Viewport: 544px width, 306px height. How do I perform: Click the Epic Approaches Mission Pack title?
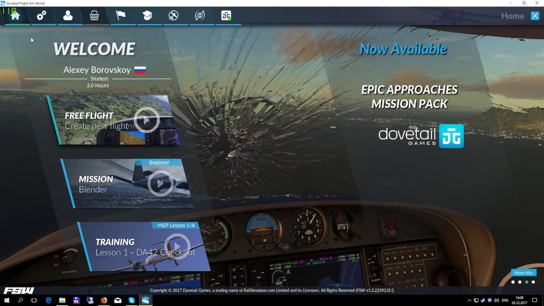coord(409,96)
